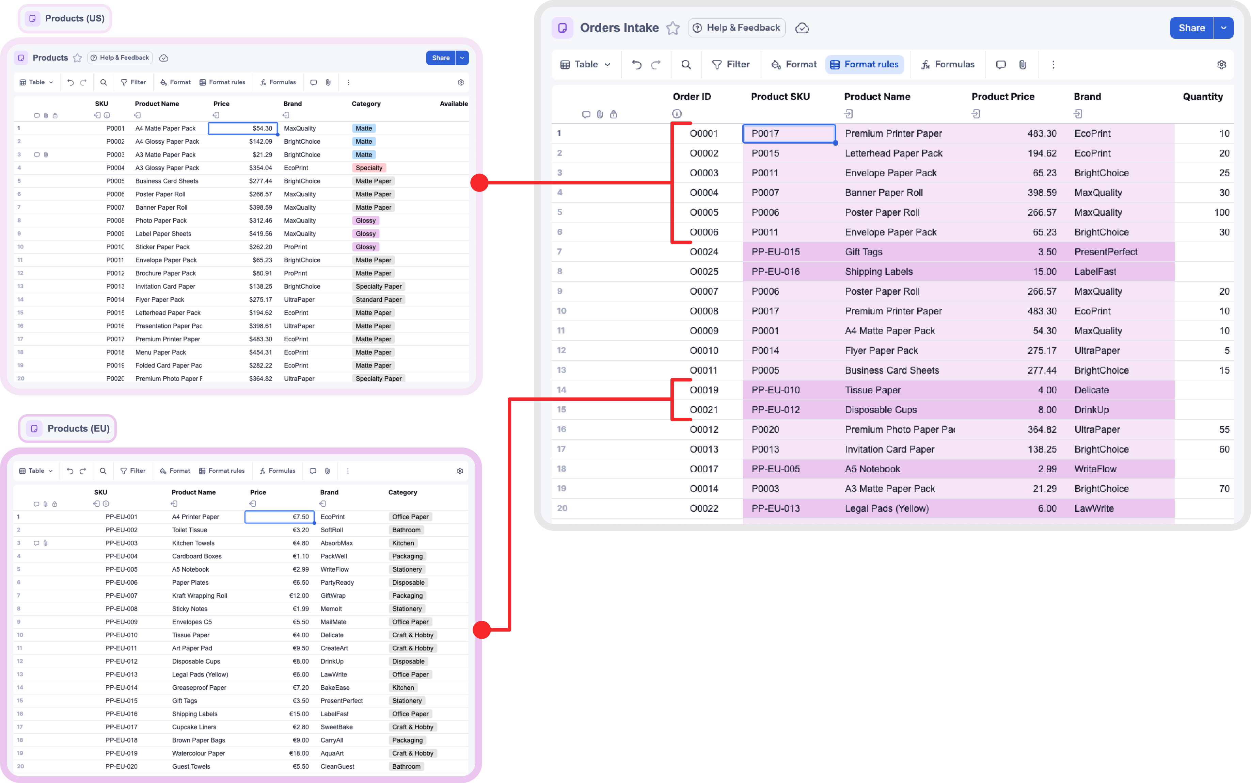
Task: Open comments icon in Orders Intake toolbar
Action: (x=1001, y=65)
